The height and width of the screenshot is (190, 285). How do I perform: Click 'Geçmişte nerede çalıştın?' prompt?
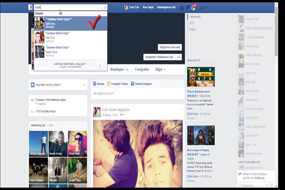click(x=49, y=85)
